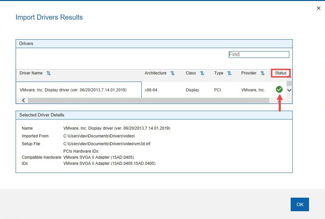Click the Display class cell
Screen dimensions: 325x219
(192, 90)
